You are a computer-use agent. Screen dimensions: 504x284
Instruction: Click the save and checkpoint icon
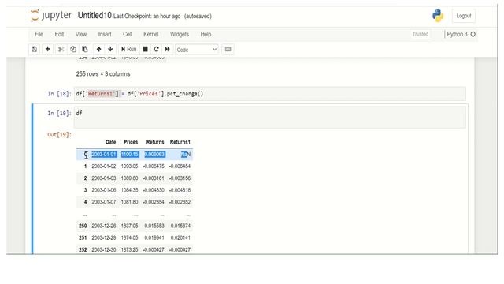(35, 49)
